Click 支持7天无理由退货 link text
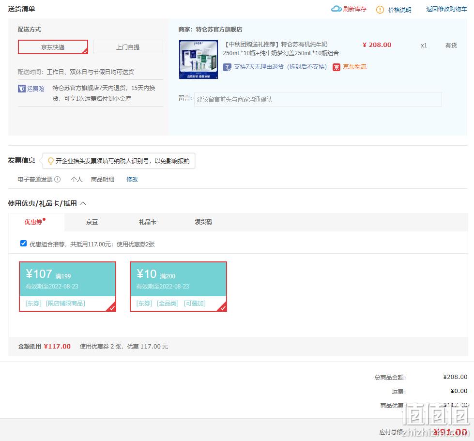 point(280,67)
